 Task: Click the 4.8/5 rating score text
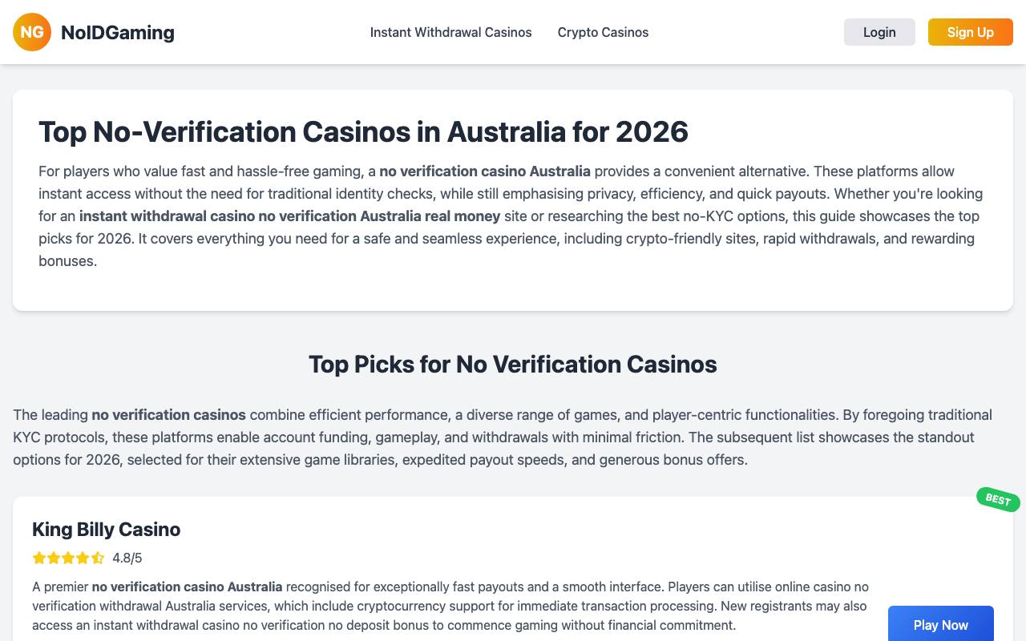[x=127, y=558]
